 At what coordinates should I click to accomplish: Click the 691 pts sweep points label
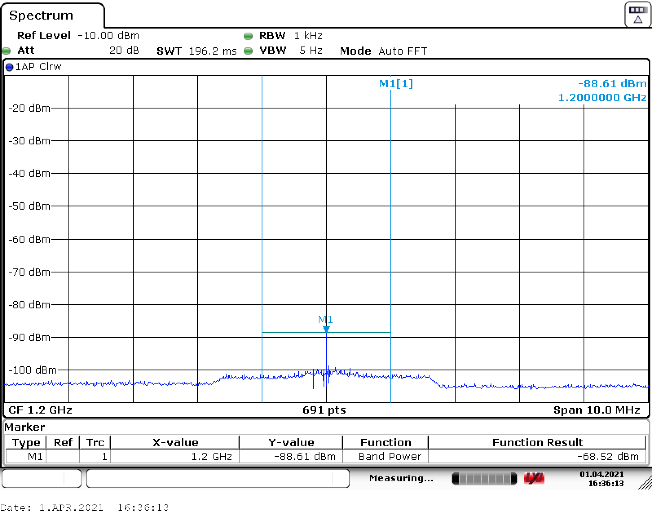[324, 410]
